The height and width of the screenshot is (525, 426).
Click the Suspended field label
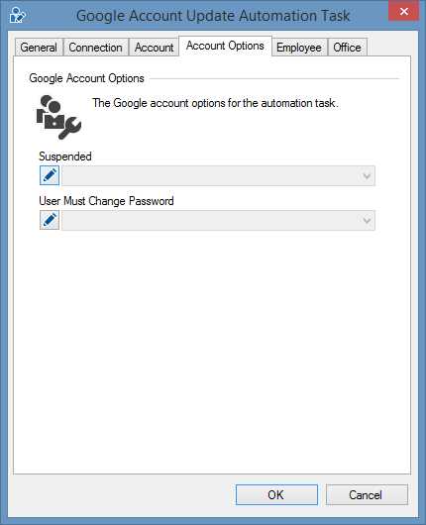[x=65, y=157]
